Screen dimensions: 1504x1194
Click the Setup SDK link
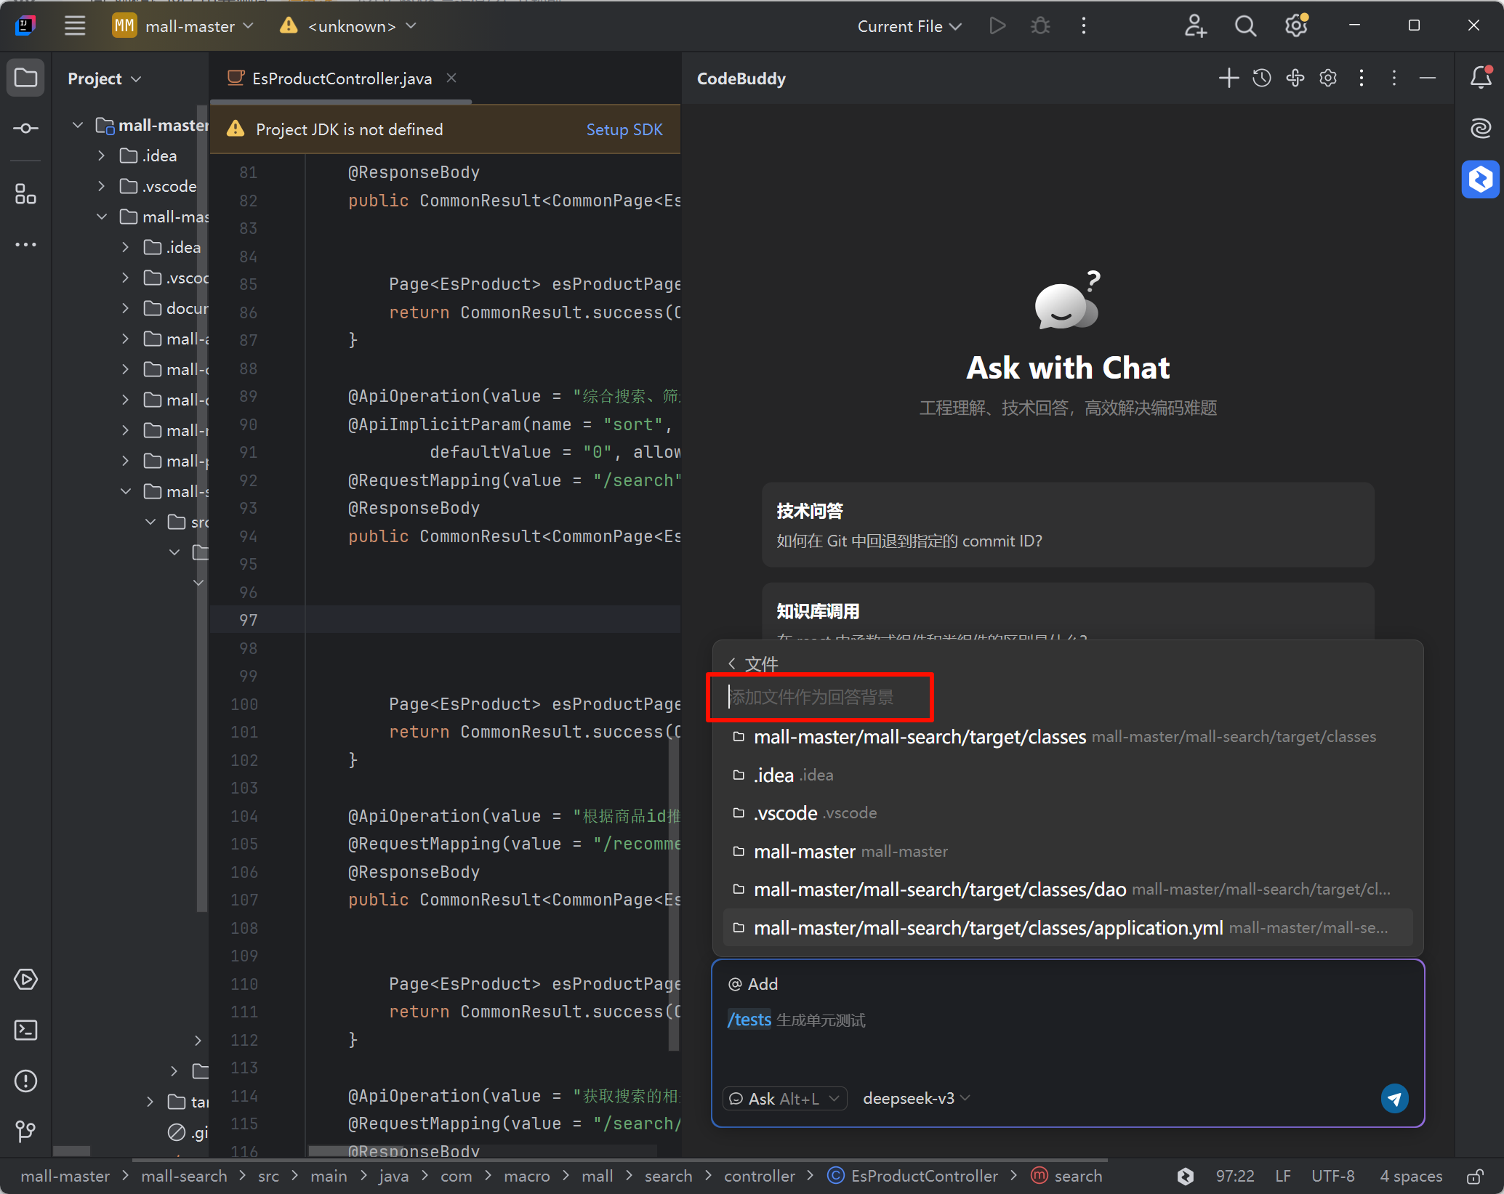624,129
